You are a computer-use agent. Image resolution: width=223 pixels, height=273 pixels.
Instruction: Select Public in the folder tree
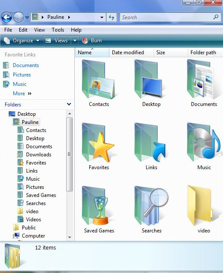pos(24,228)
